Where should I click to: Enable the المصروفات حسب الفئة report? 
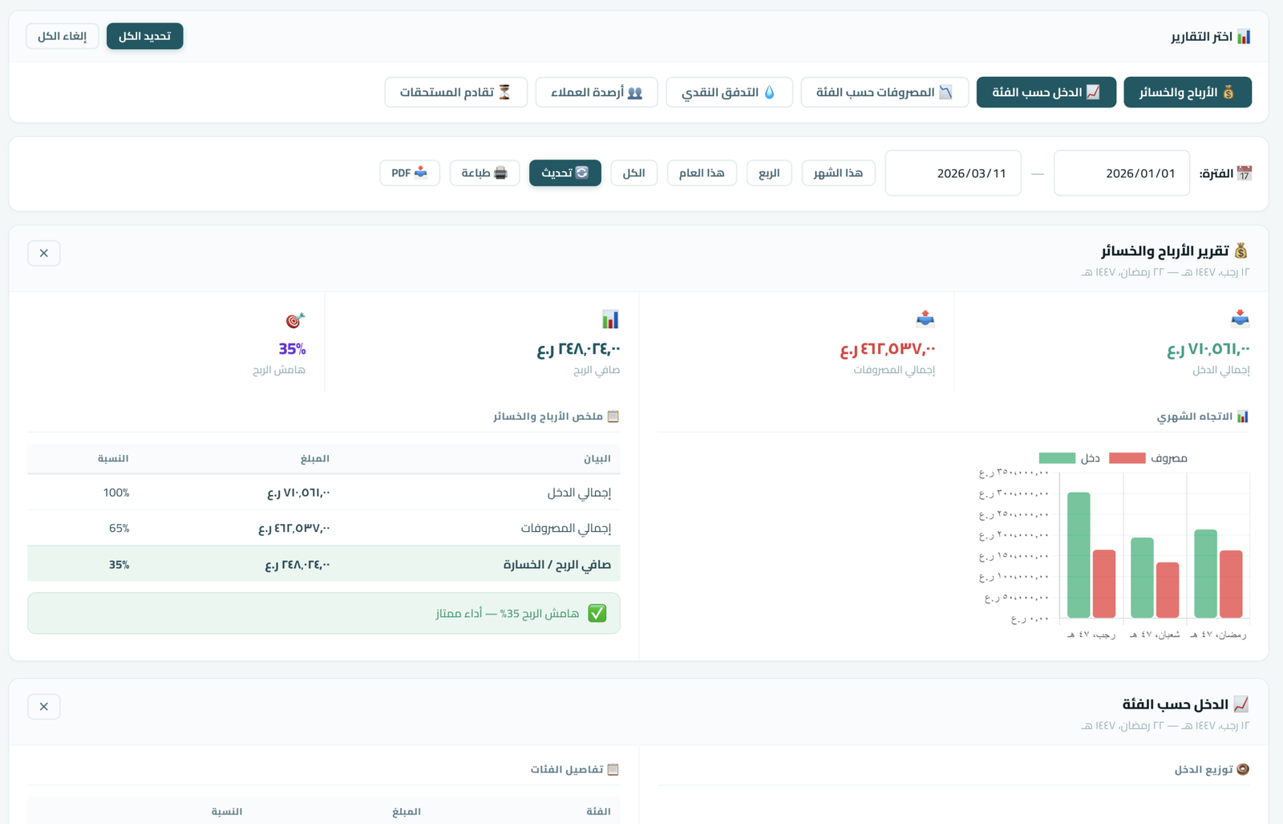pos(884,92)
